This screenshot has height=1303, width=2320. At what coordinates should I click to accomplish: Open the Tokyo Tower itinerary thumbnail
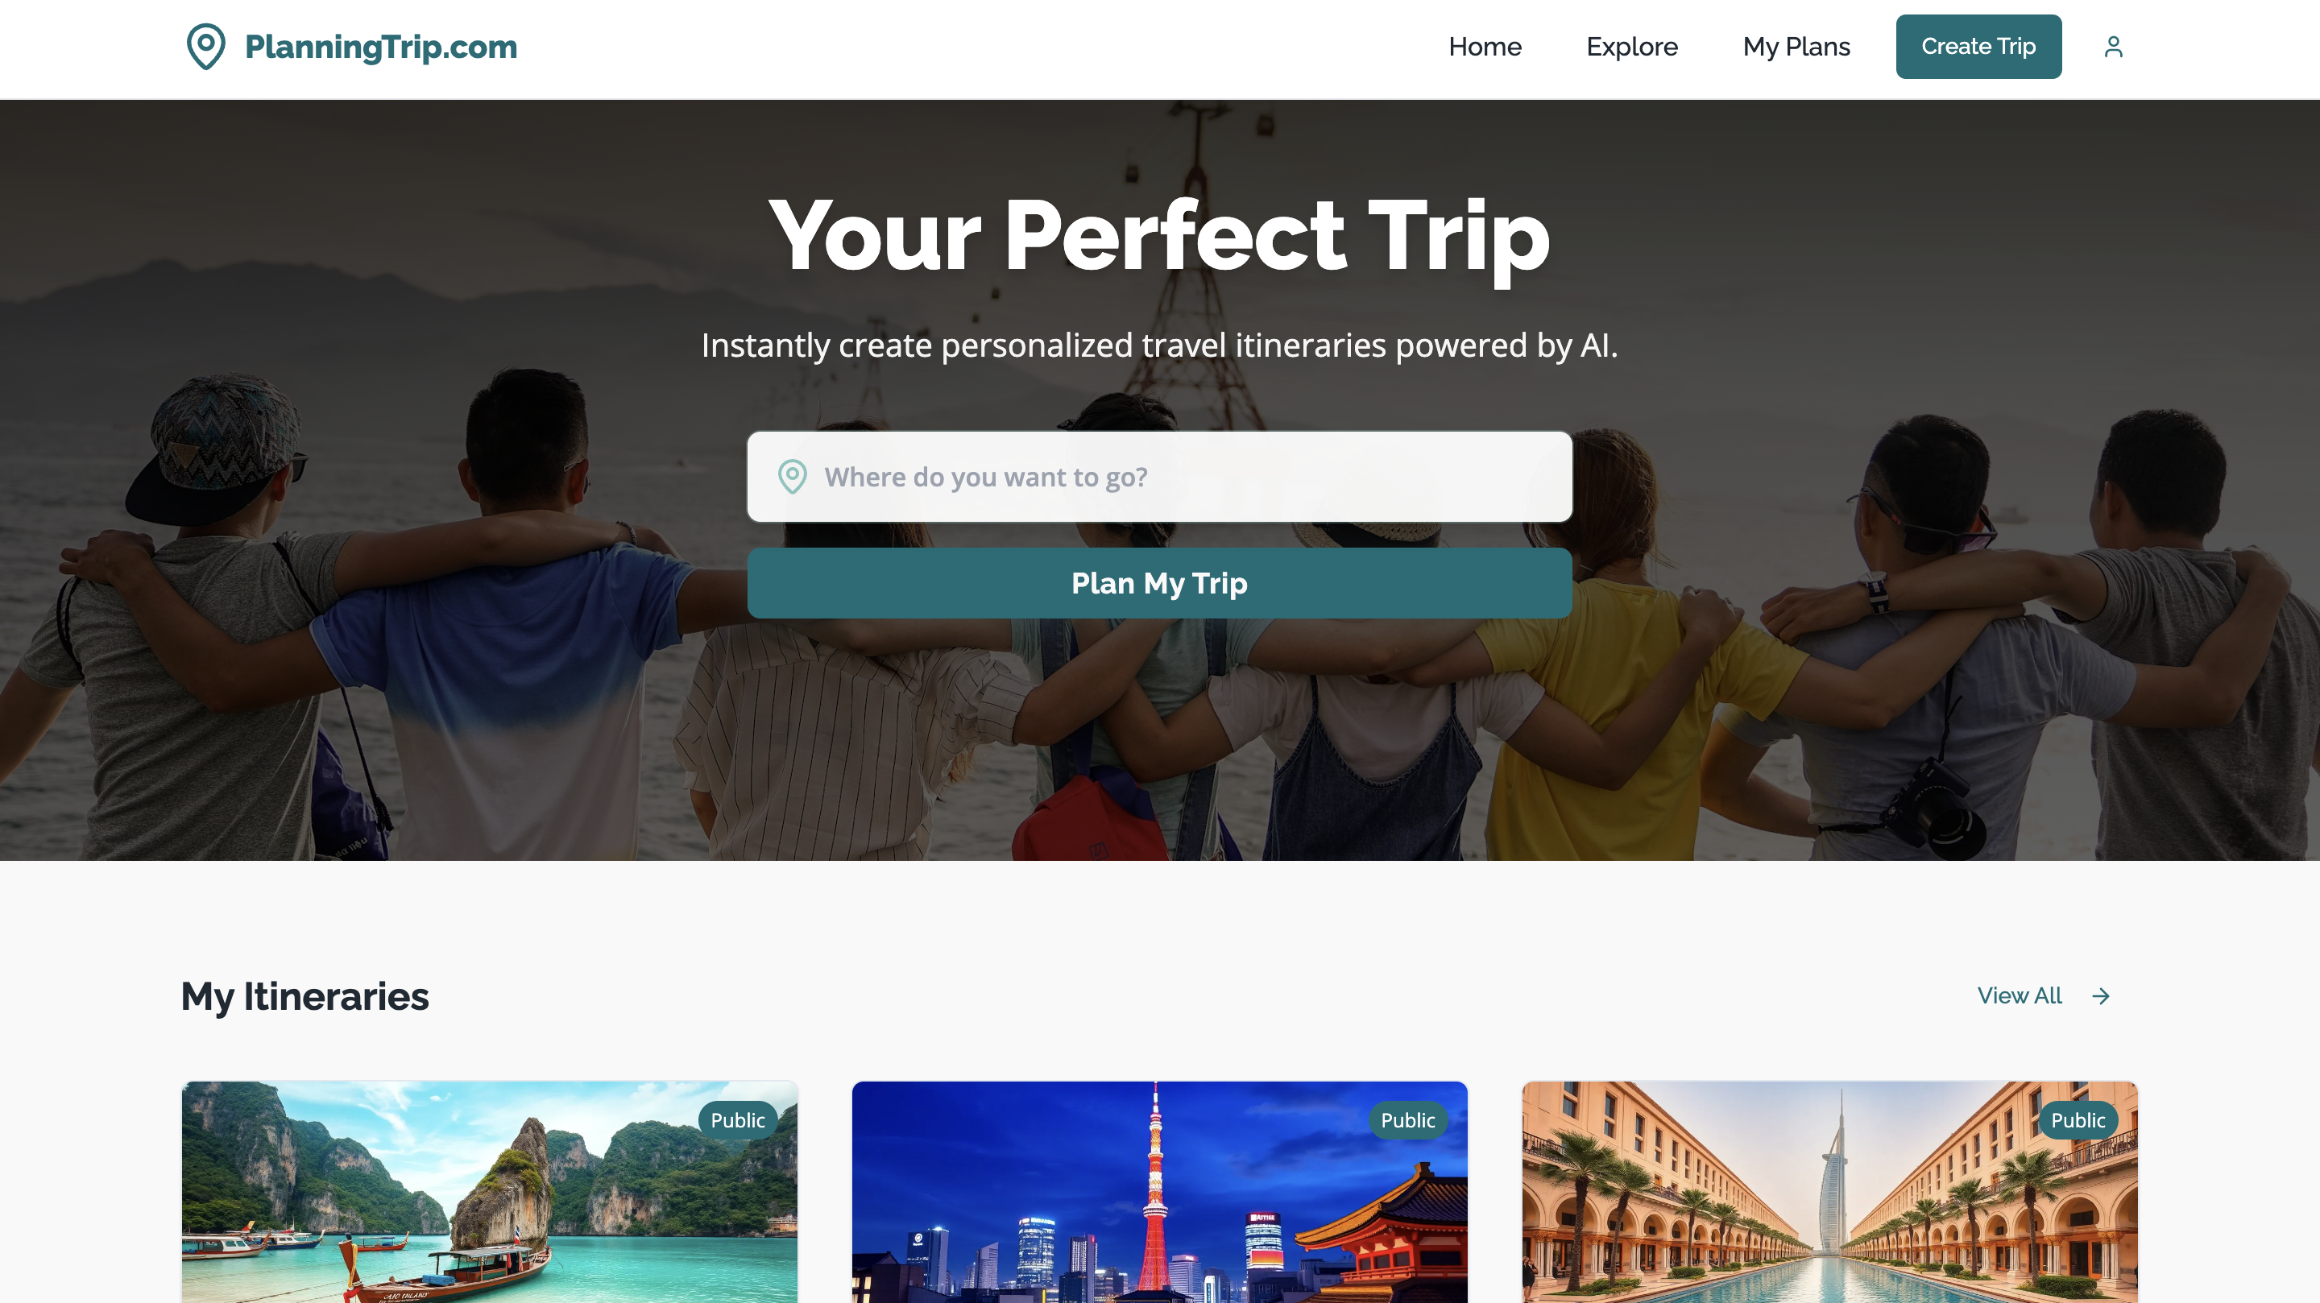pos(1159,1192)
